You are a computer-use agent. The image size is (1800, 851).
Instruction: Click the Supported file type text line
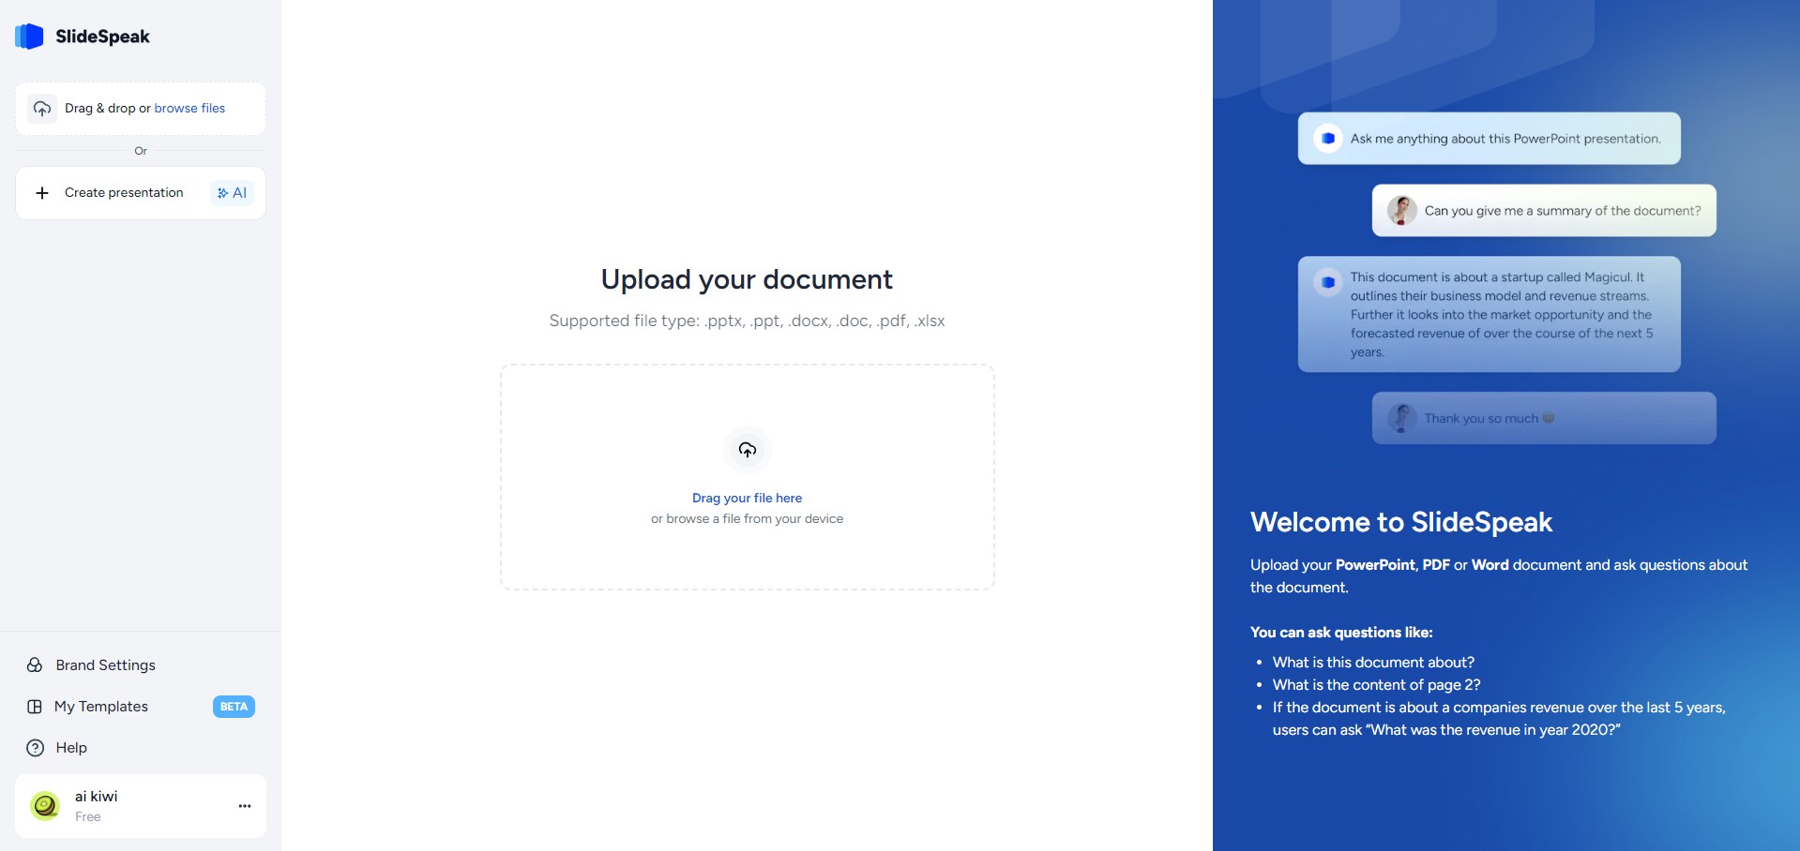(x=747, y=321)
